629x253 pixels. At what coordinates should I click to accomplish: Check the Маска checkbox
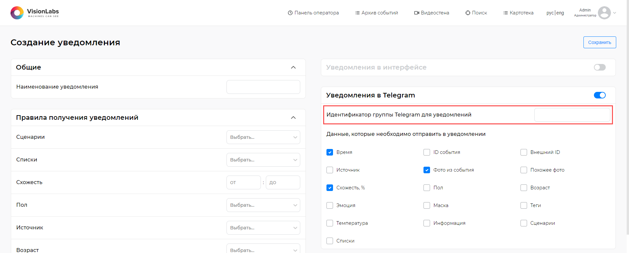(x=427, y=205)
